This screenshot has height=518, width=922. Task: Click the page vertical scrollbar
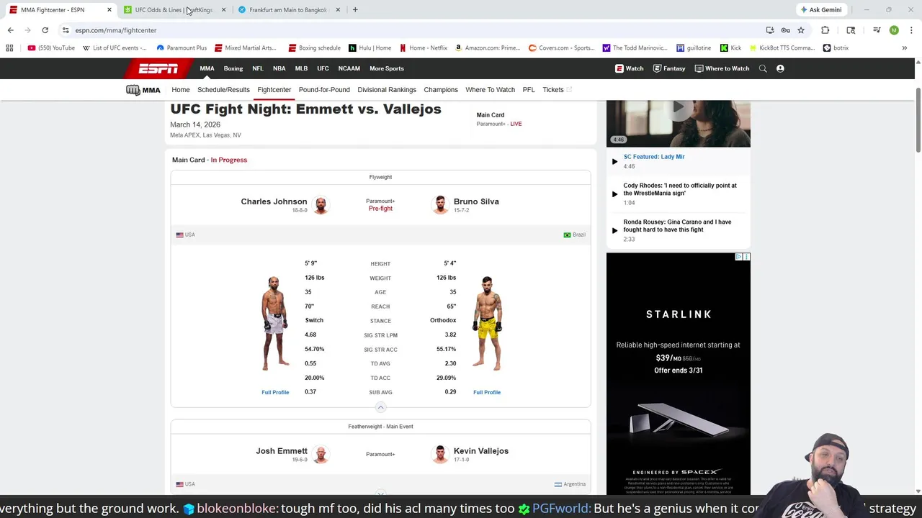[918, 119]
